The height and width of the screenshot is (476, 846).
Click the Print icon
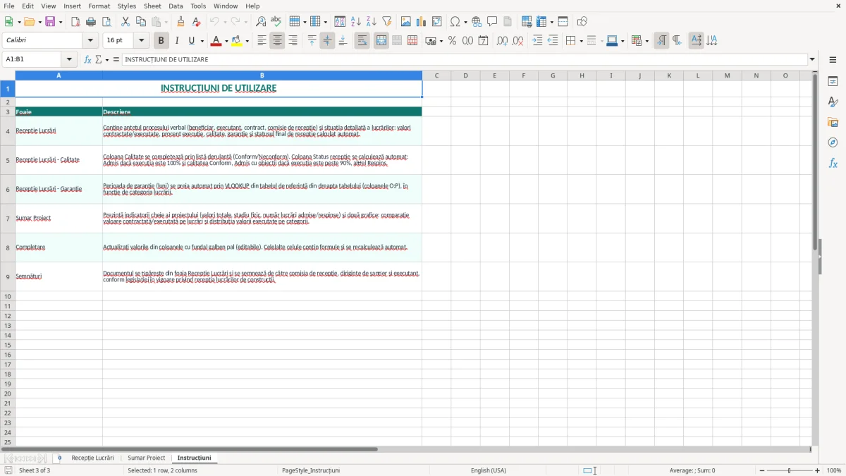pyautogui.click(x=91, y=22)
